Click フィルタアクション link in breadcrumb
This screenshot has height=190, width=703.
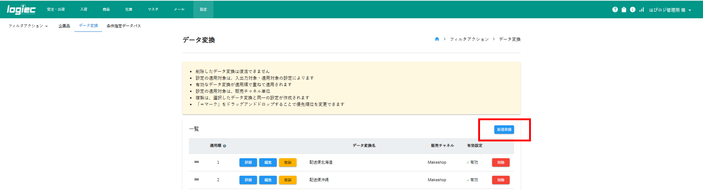(x=469, y=39)
